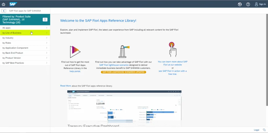Expand the by Product Version chevron

click(47, 58)
